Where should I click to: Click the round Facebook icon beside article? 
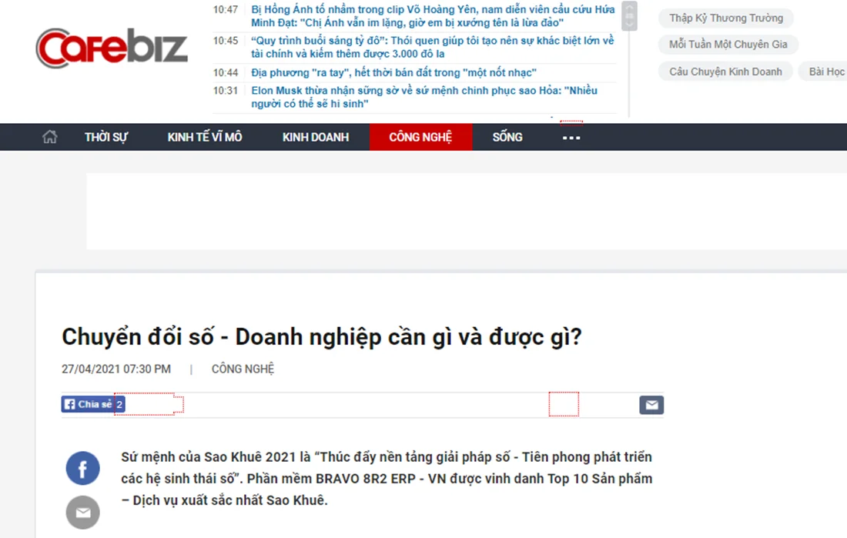pyautogui.click(x=82, y=468)
